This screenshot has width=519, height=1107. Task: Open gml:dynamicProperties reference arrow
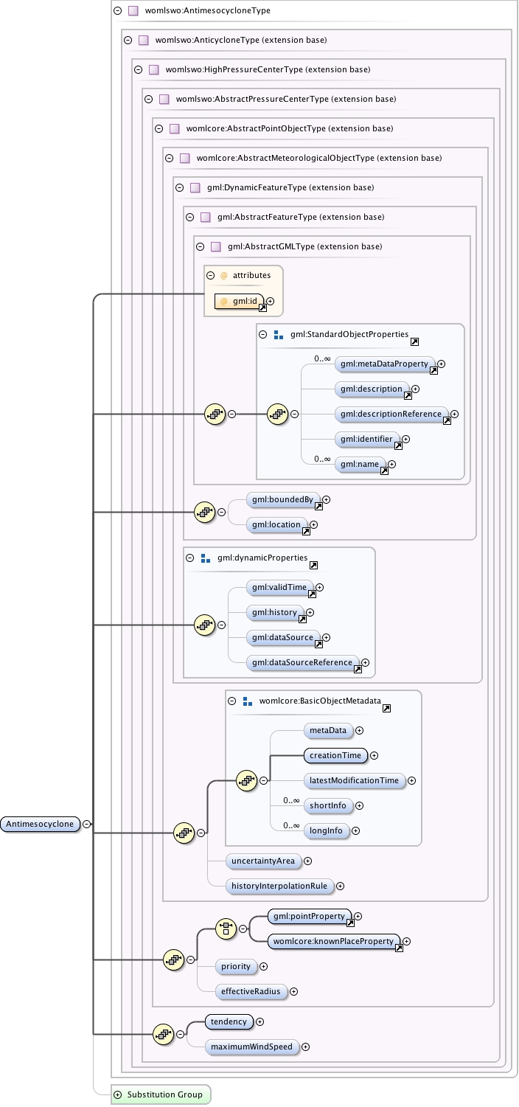(313, 566)
